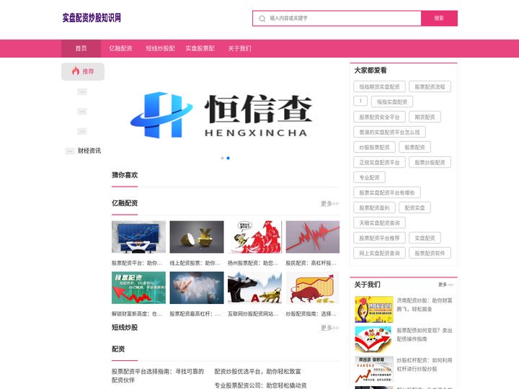The height and width of the screenshot is (389, 519).
Task: Click the 恒指期货实盘配资 tag
Action: tap(379, 86)
